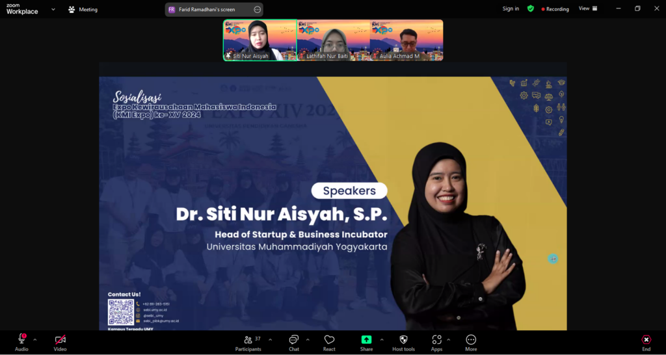Open the React heart menu
This screenshot has width=666, height=355.
[x=329, y=343]
